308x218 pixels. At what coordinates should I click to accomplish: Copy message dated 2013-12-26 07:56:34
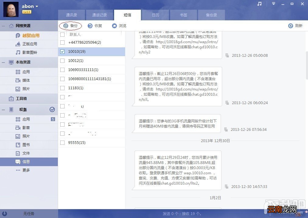[x=226, y=129]
